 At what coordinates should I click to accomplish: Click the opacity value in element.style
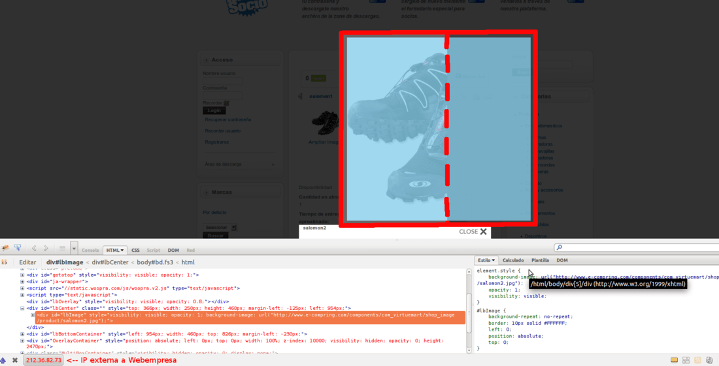pyautogui.click(x=517, y=290)
